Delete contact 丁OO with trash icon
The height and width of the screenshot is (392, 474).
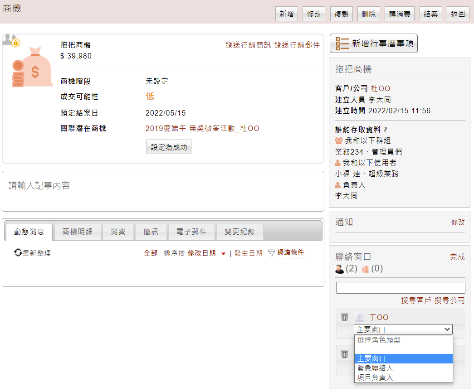(x=344, y=317)
